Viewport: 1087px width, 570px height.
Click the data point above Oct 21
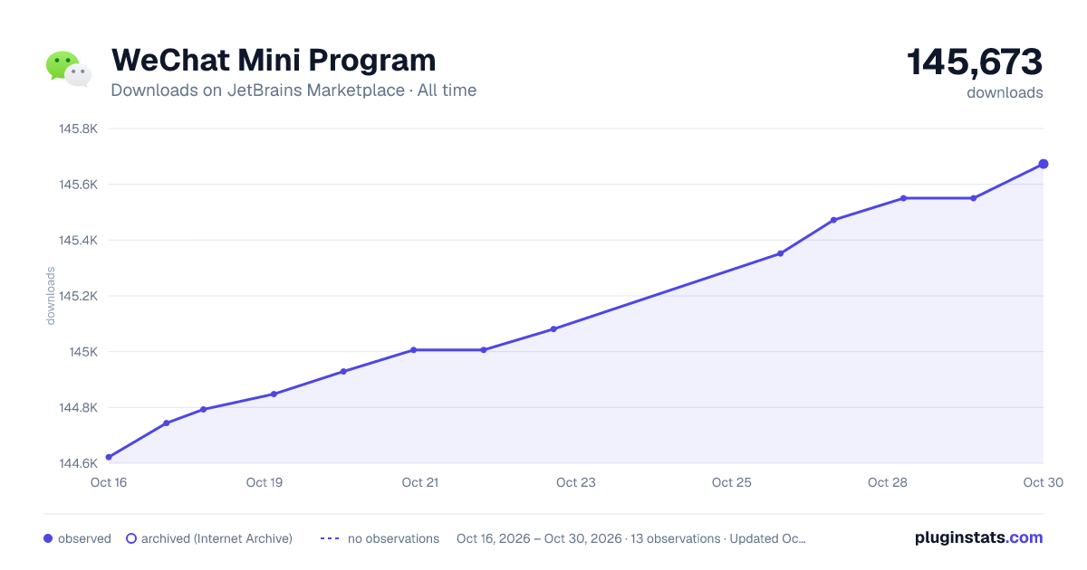(413, 349)
